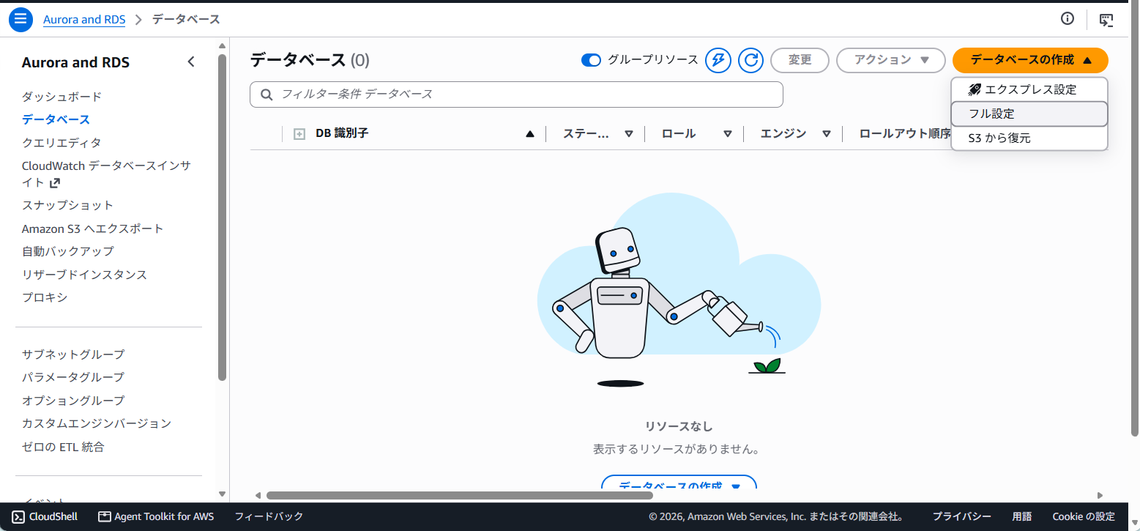Go to リザーブドインスタンス

pos(84,275)
